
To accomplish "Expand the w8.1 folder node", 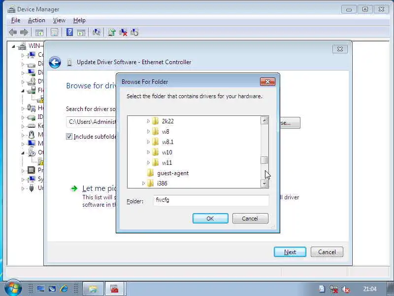I will click(x=148, y=142).
